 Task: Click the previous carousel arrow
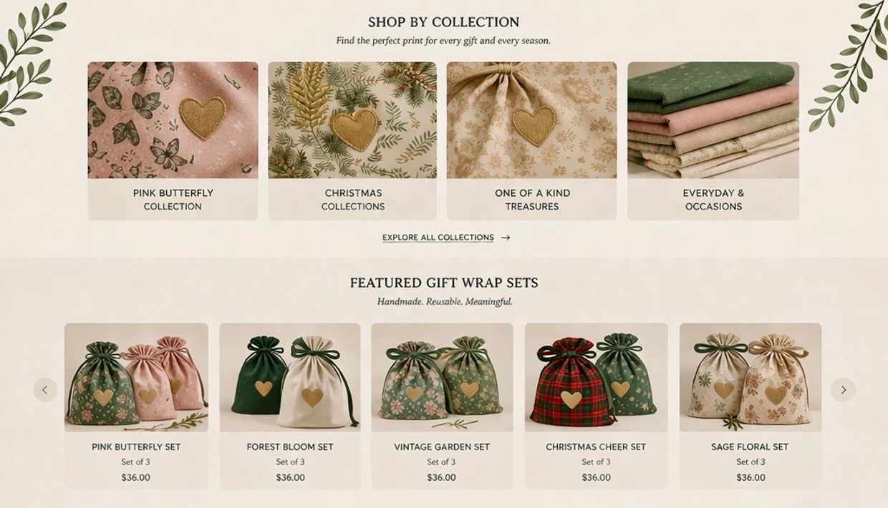coord(45,390)
